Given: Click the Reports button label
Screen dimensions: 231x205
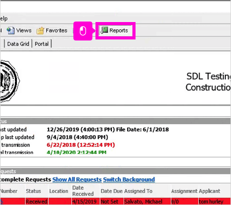Looking at the screenshot, I should [x=119, y=30].
